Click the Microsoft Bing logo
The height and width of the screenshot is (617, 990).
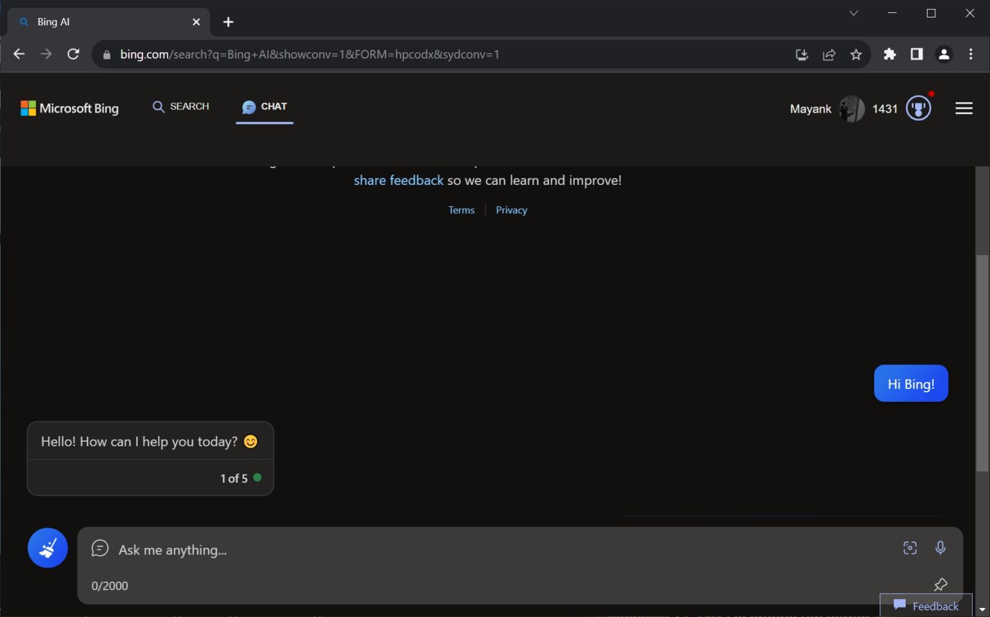coord(70,108)
